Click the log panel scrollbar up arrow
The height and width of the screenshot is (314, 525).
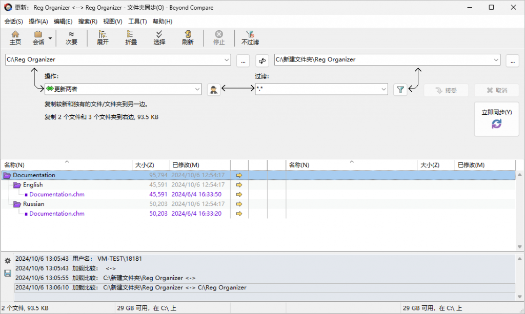(520, 259)
